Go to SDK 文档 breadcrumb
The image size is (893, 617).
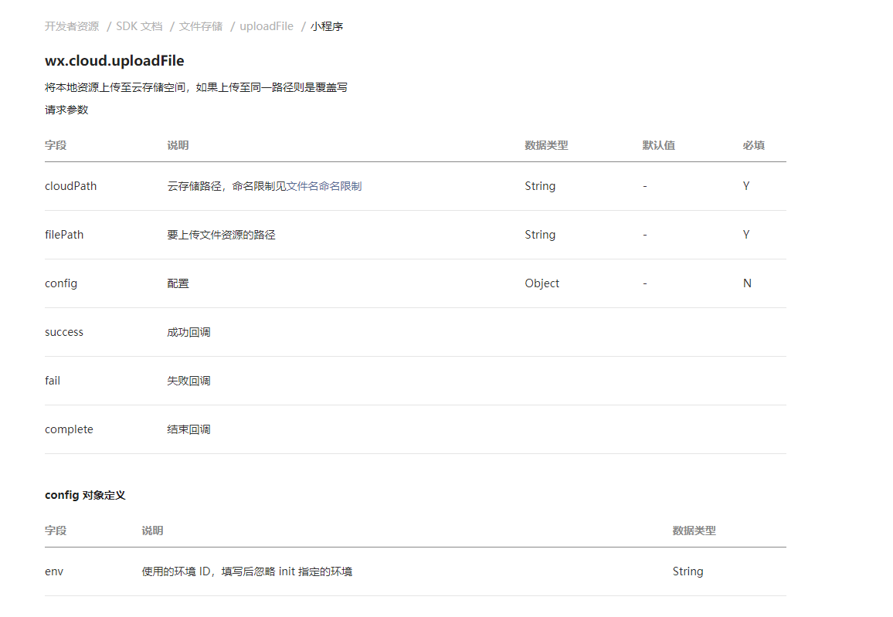pyautogui.click(x=139, y=26)
